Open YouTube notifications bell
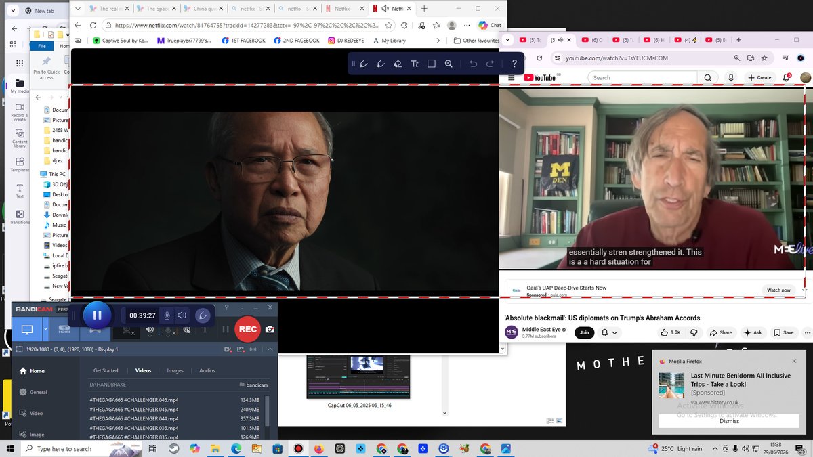This screenshot has height=457, width=813. tap(787, 77)
